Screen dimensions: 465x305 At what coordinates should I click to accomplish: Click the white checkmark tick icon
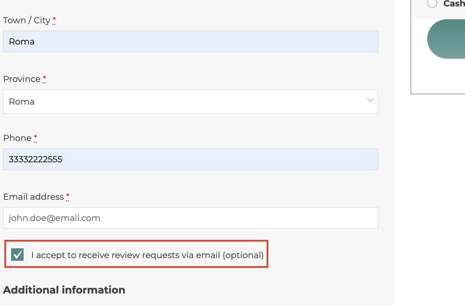[17, 255]
